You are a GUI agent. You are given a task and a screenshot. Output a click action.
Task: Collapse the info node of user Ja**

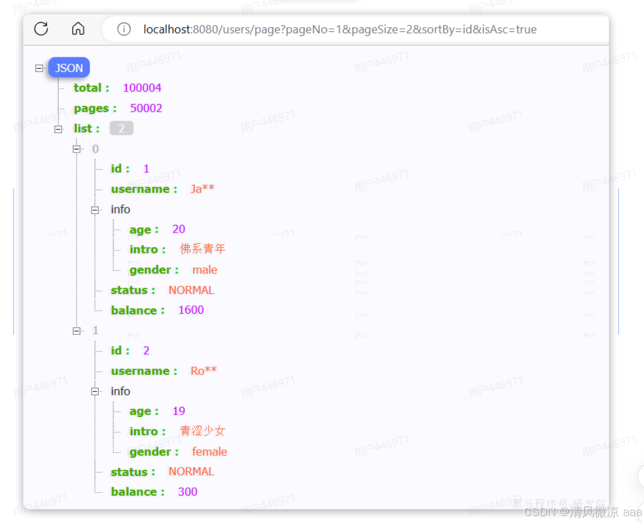click(x=95, y=210)
